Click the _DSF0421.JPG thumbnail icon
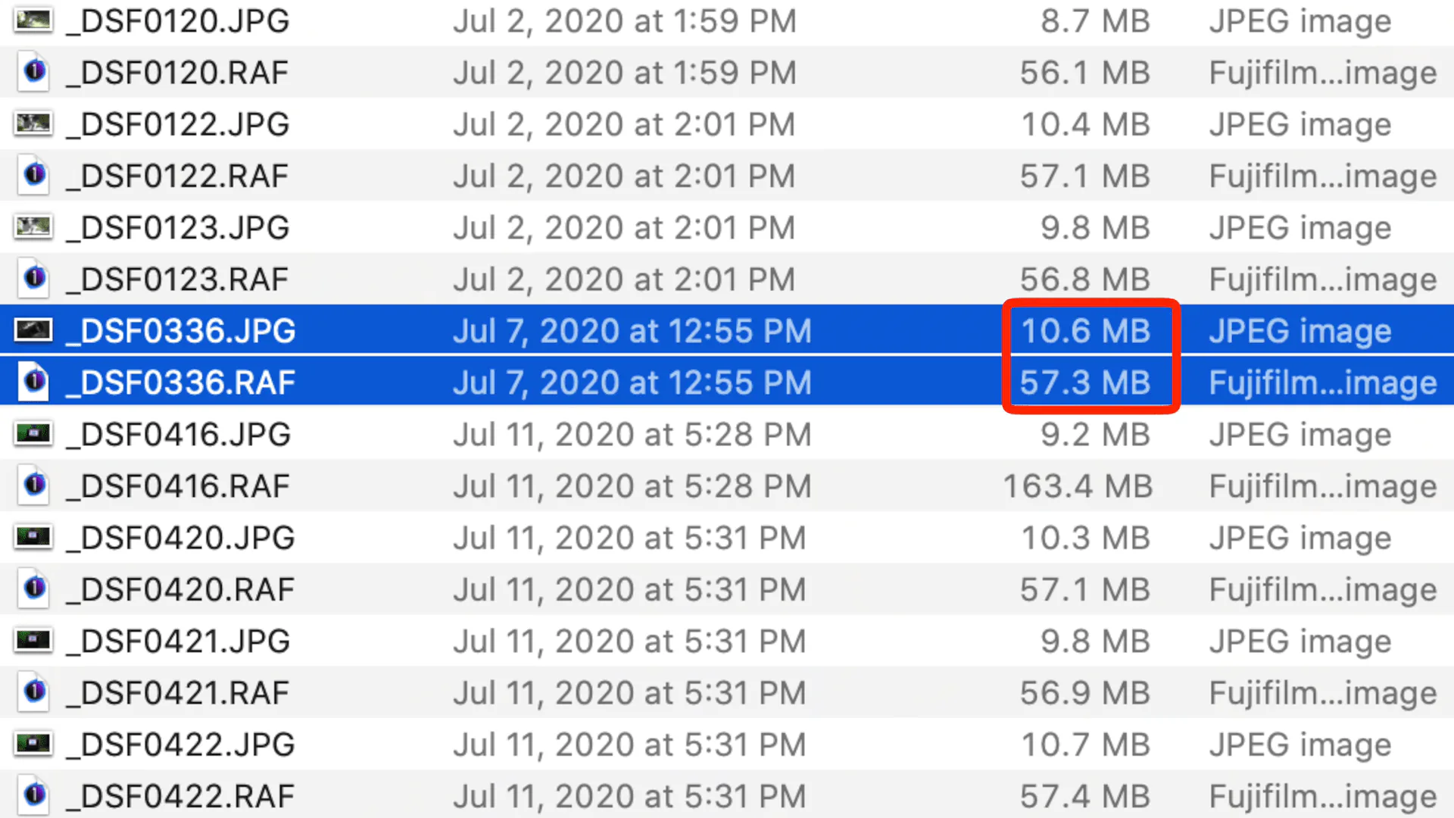Image resolution: width=1454 pixels, height=818 pixels. [34, 641]
